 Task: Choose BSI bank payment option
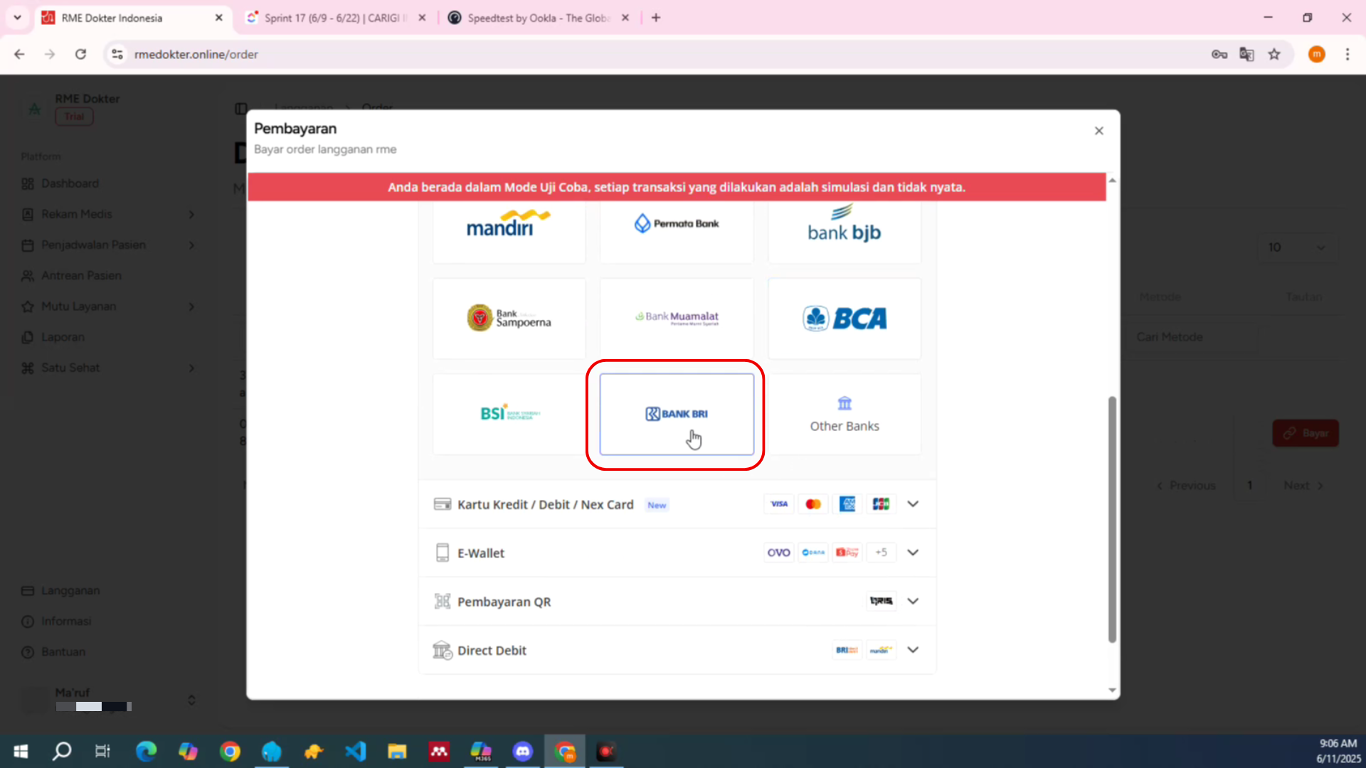(x=509, y=414)
